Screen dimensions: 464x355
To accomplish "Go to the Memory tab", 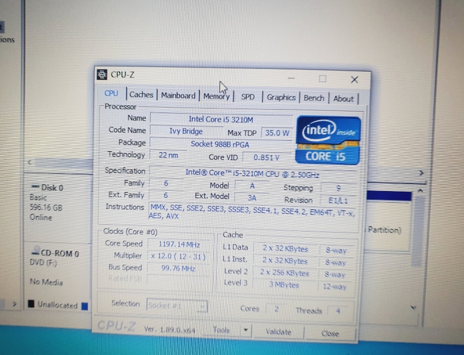I will (x=216, y=96).
